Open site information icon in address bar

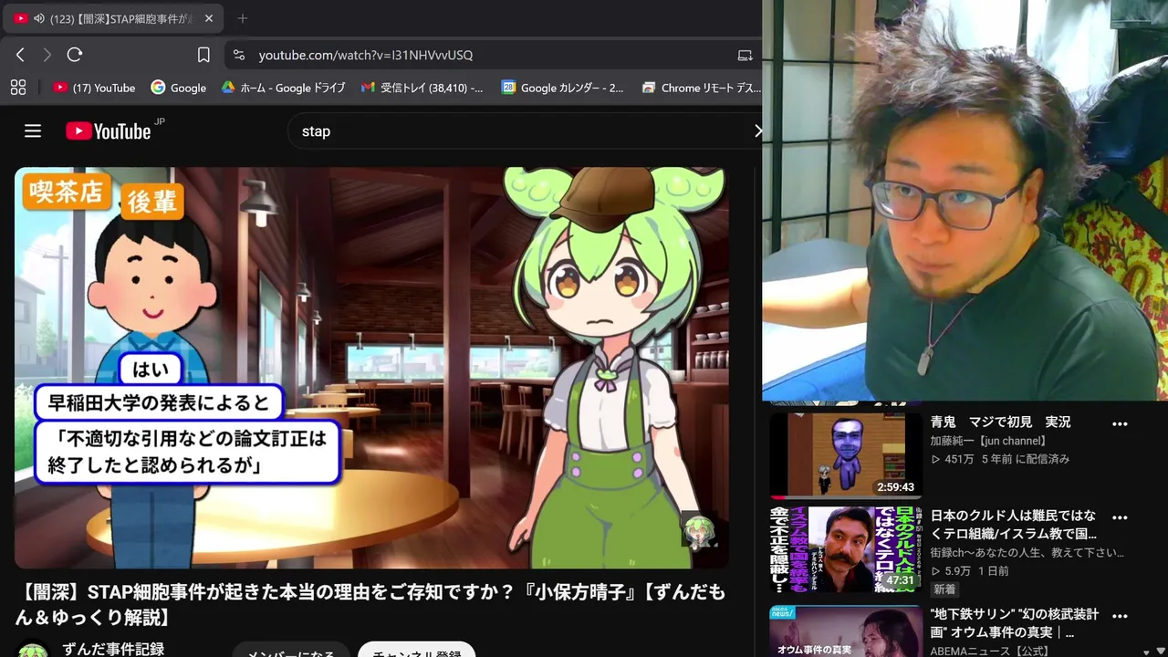pos(239,55)
